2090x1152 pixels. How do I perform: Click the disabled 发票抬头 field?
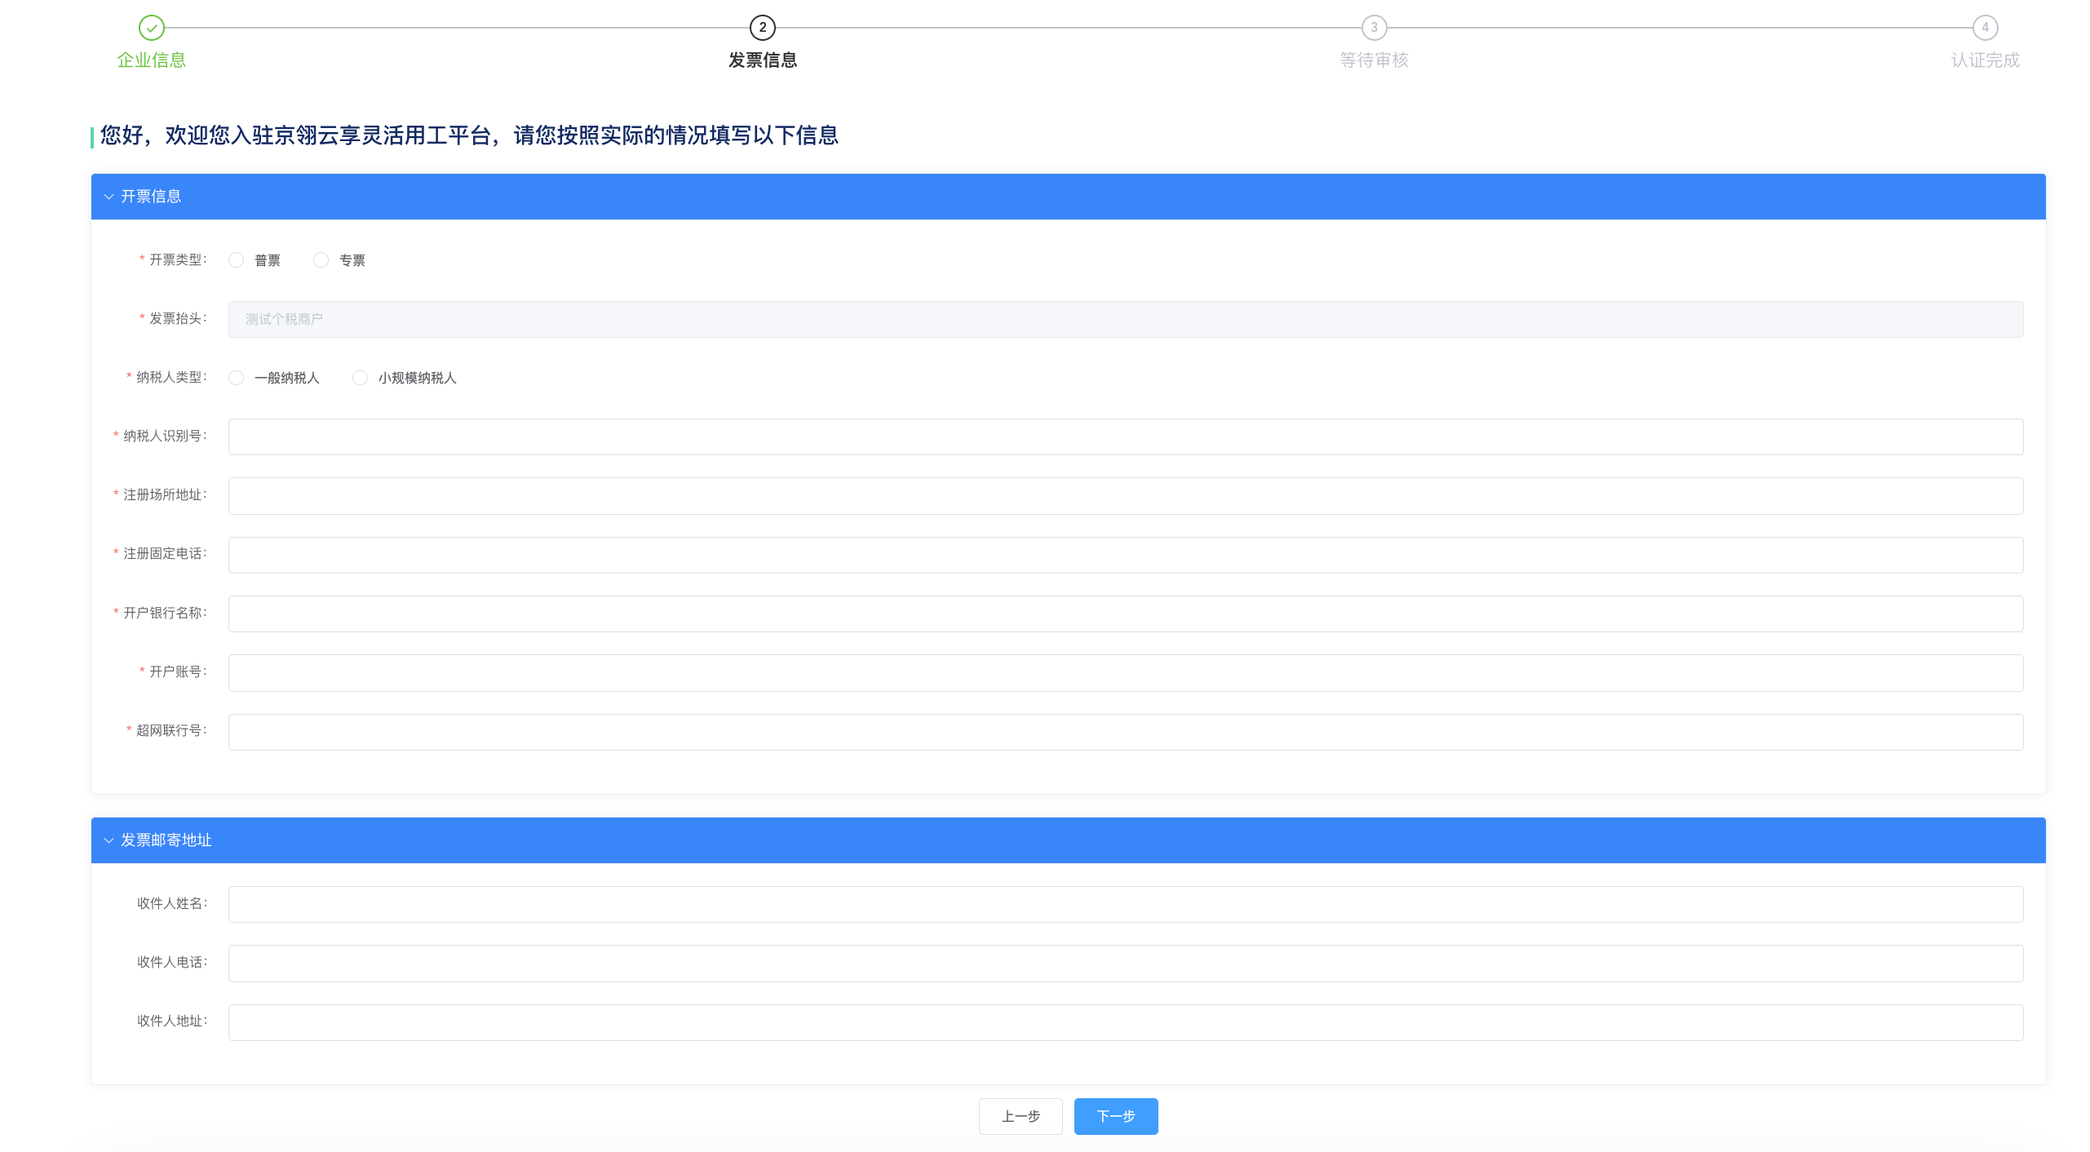click(x=1125, y=319)
